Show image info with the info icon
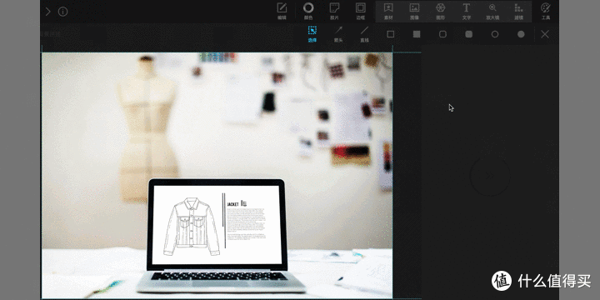 (62, 12)
